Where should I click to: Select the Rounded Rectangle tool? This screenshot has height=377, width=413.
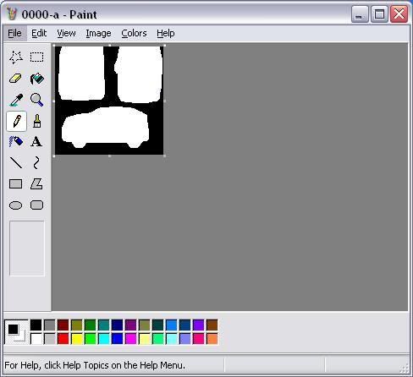tap(36, 205)
